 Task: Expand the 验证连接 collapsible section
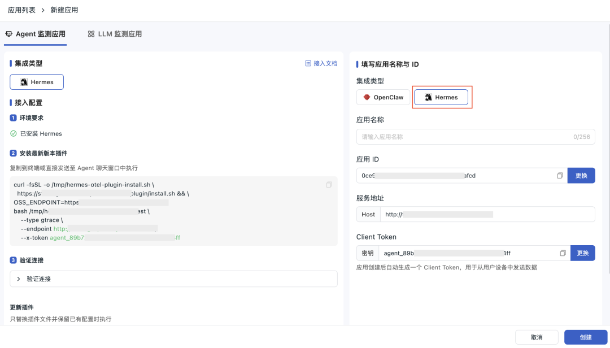coord(173,279)
